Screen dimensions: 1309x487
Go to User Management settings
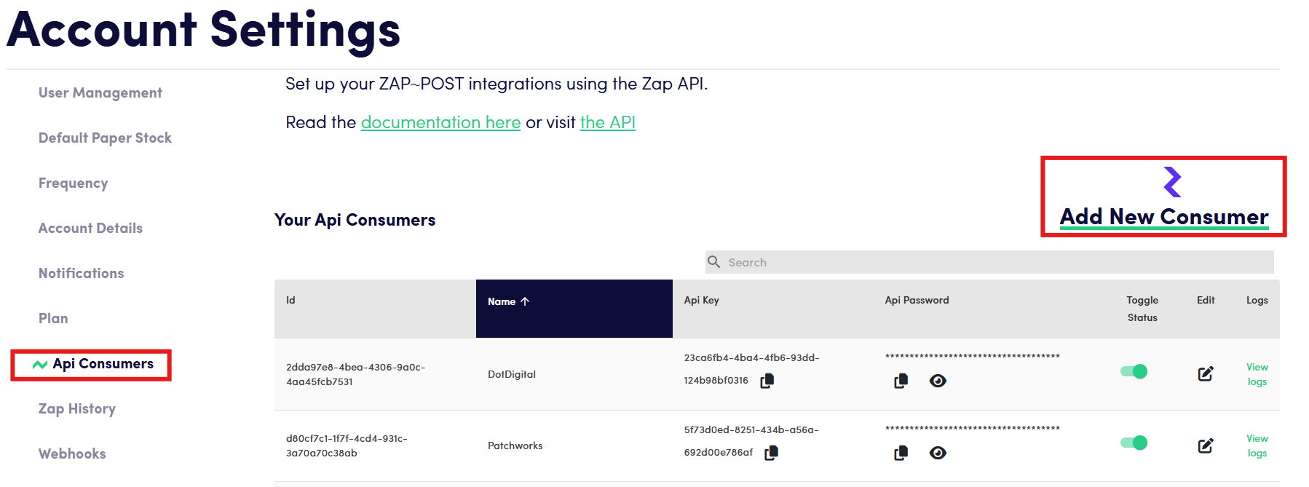tap(100, 93)
